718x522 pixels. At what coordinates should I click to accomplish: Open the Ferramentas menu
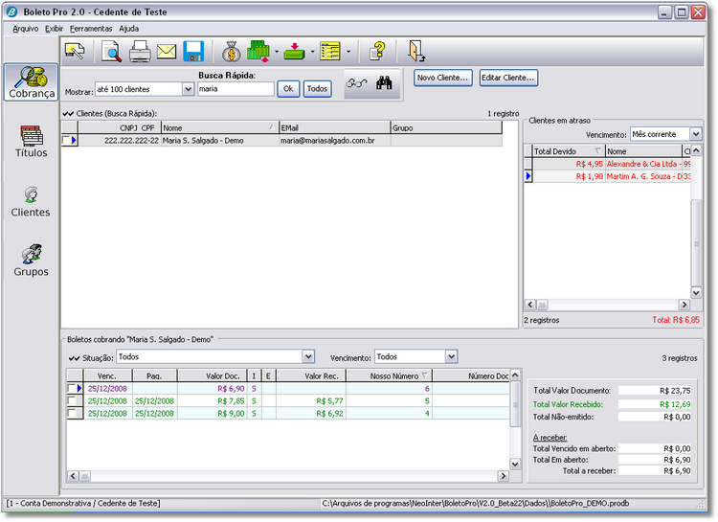[91, 29]
